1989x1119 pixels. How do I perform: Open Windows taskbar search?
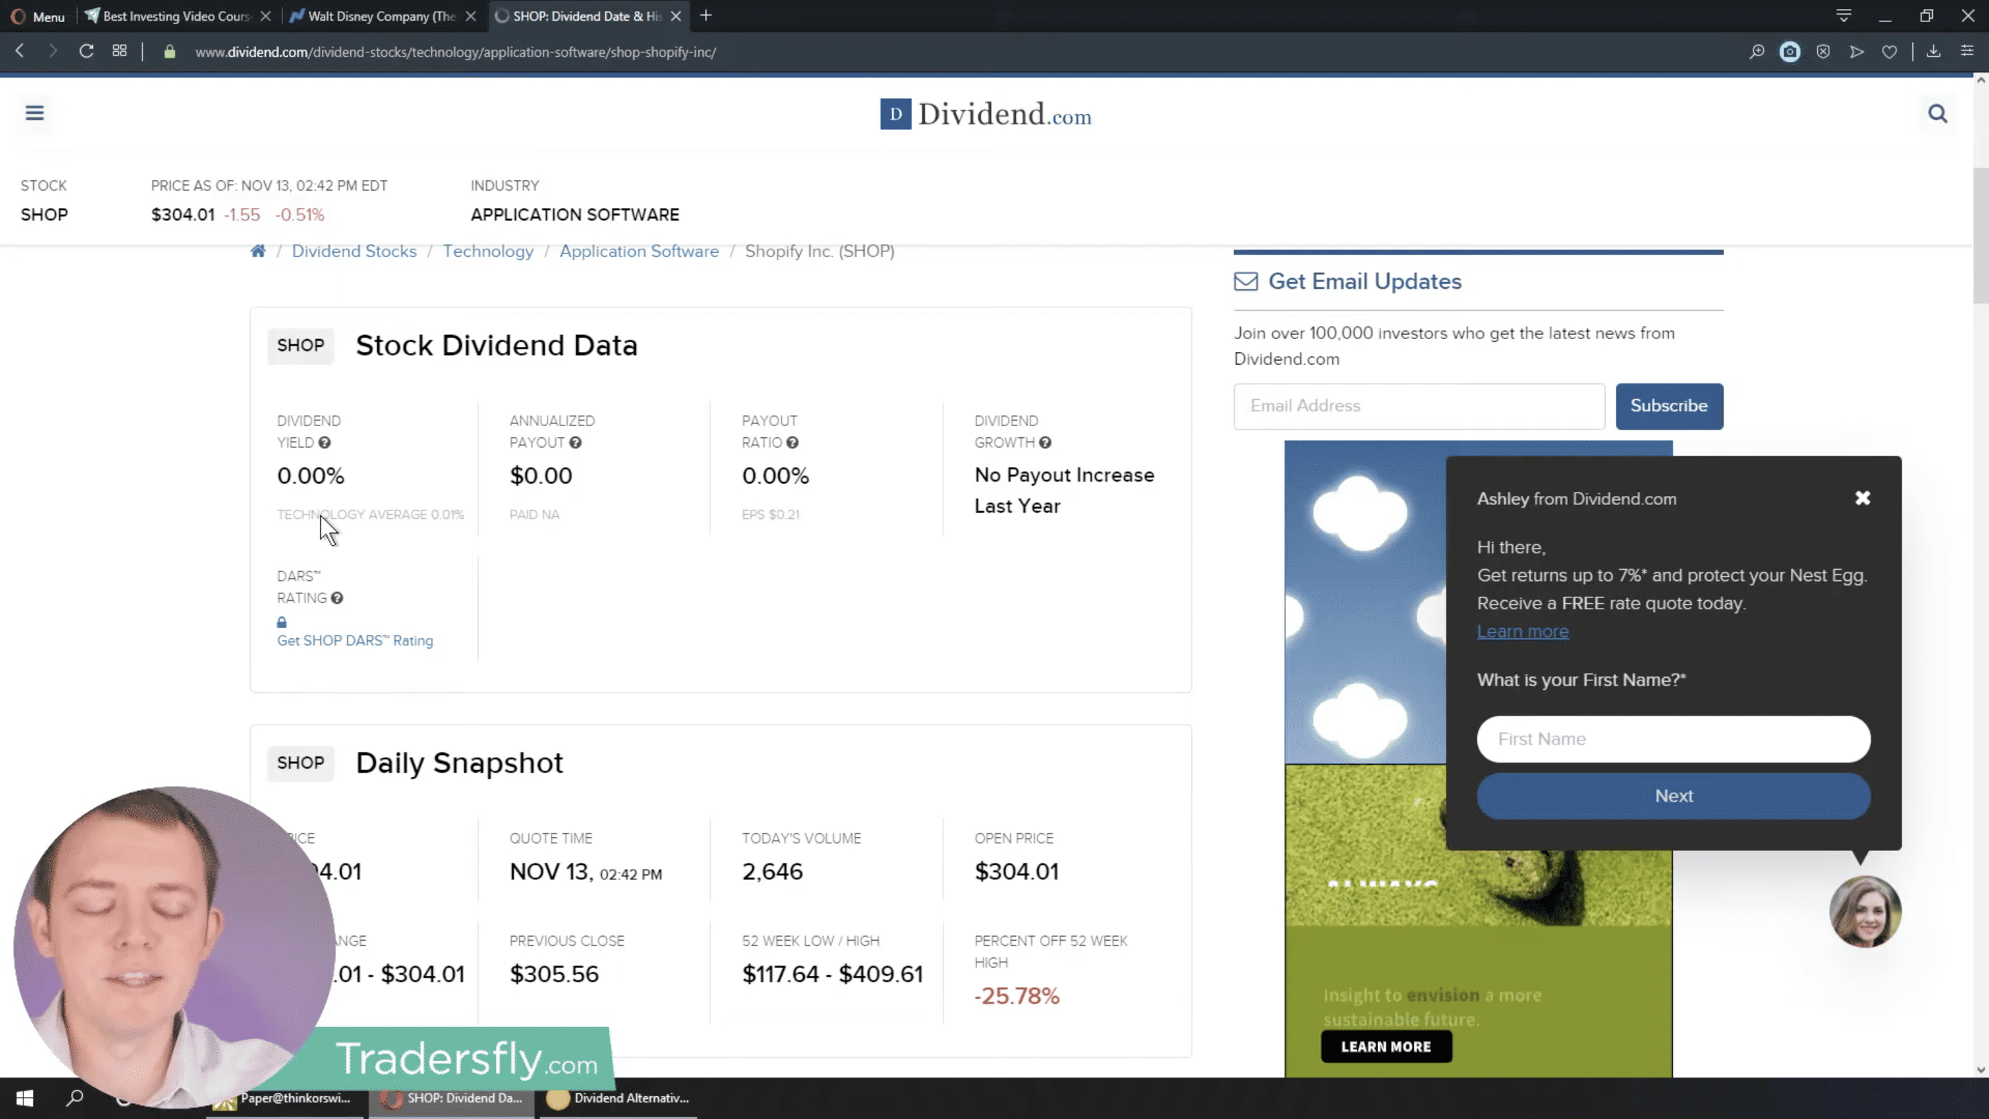pos(74,1098)
